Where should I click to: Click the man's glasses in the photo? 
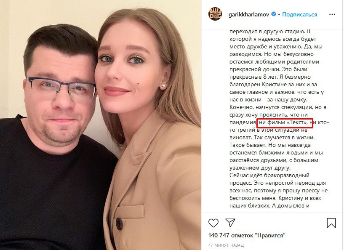[61, 87]
